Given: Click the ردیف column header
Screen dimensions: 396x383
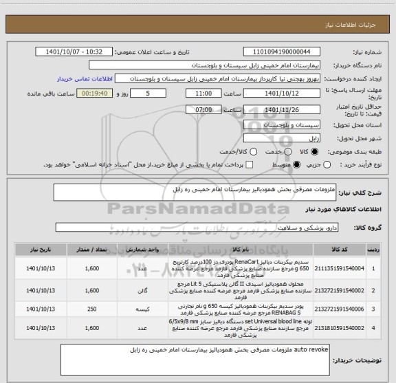Looking at the screenshot, I should [373, 250].
